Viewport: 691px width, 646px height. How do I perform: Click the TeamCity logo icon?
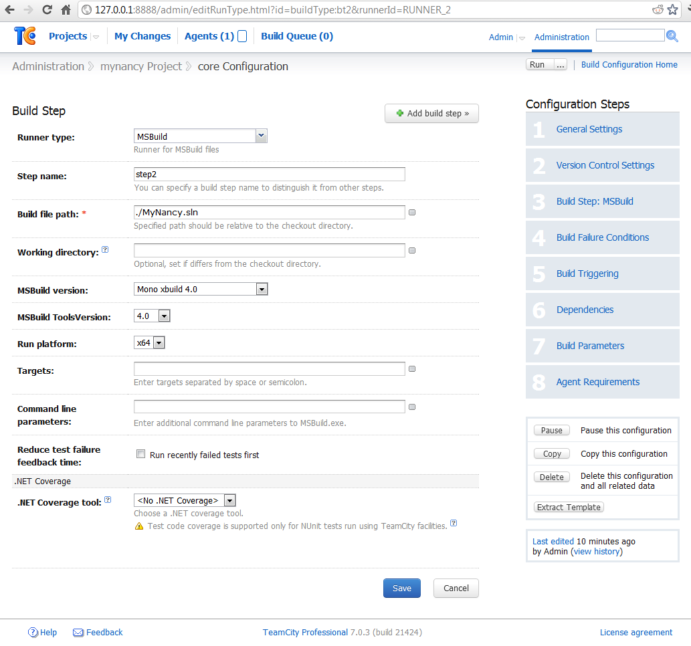click(25, 35)
